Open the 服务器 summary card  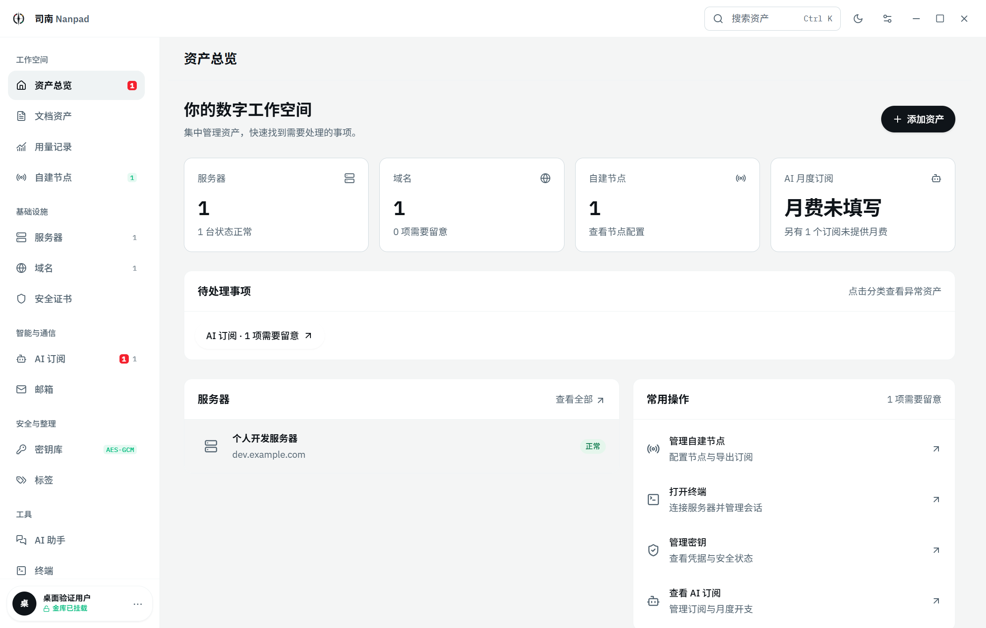click(276, 205)
